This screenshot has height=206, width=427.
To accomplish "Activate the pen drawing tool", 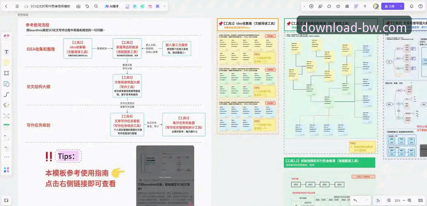I will 7,105.
